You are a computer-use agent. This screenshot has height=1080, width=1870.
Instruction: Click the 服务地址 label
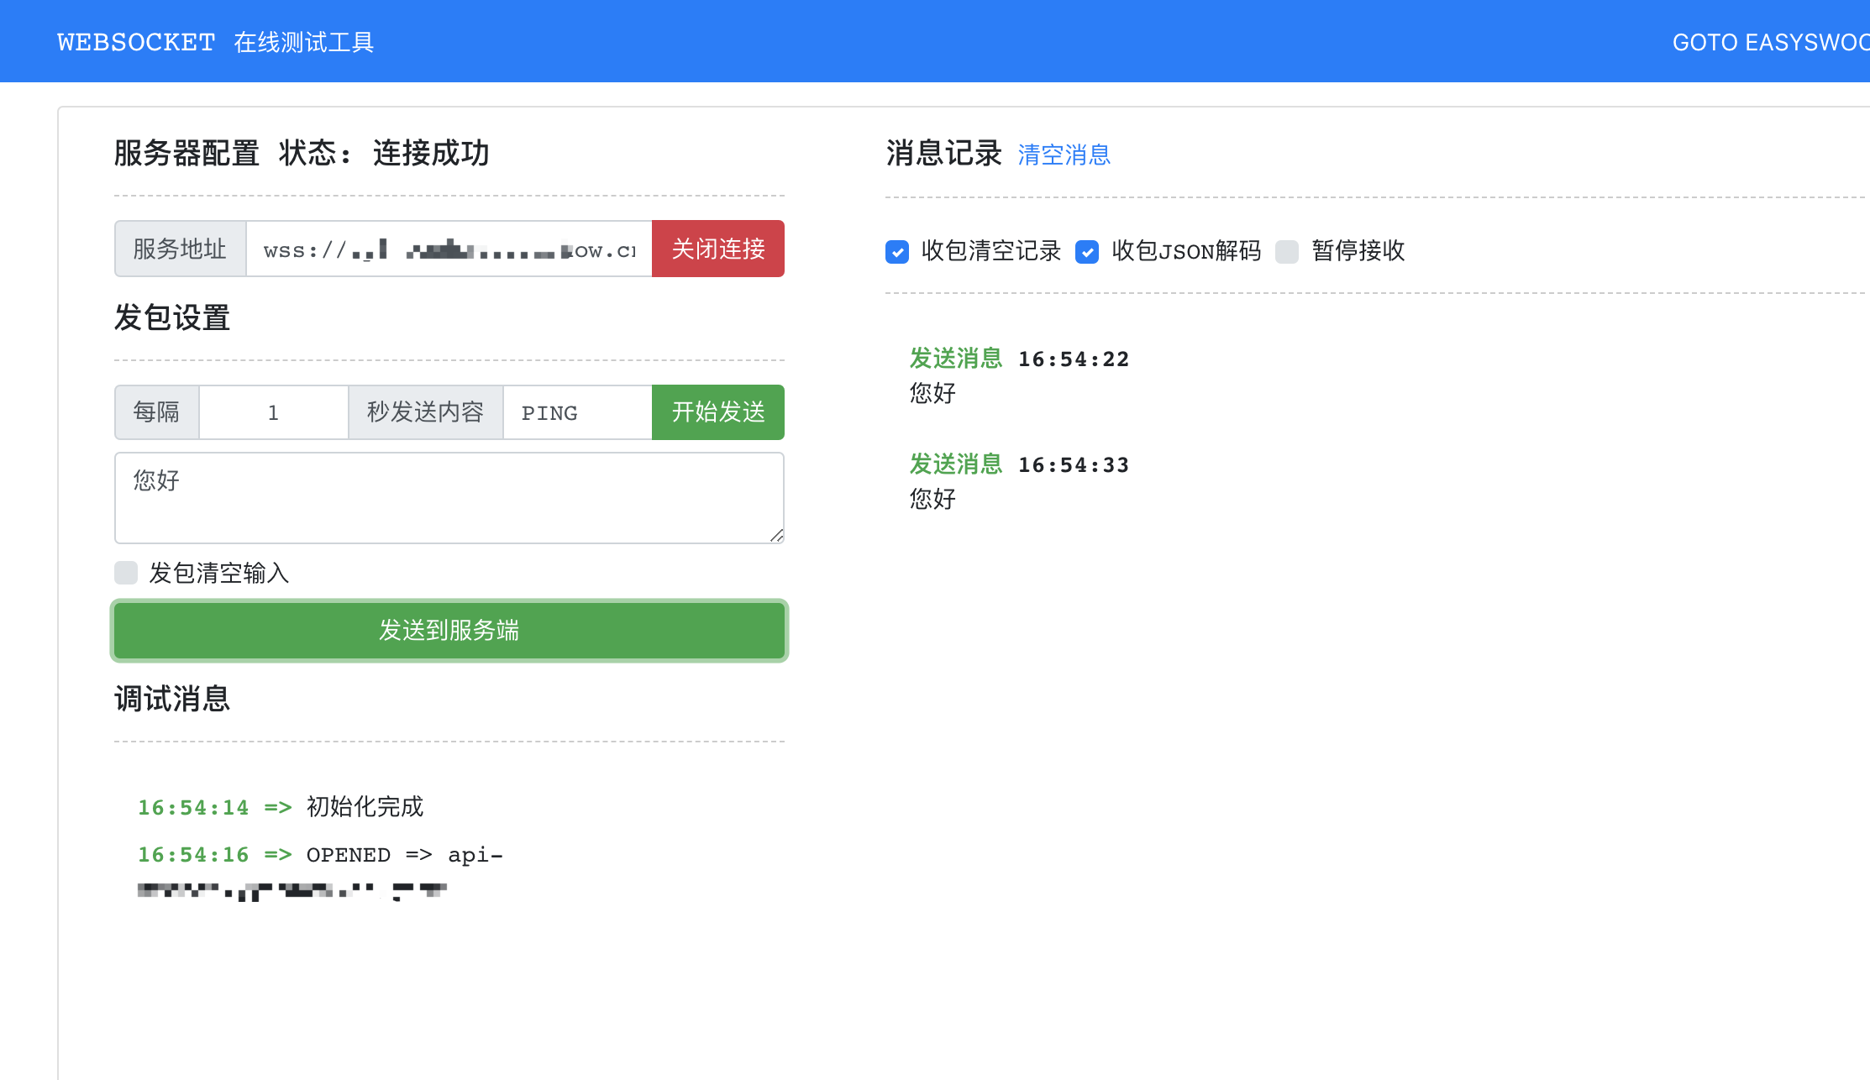click(x=180, y=249)
